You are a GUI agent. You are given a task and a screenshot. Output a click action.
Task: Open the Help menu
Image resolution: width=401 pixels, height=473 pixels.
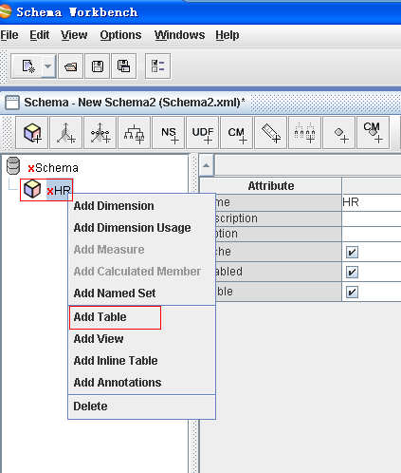[x=228, y=35]
